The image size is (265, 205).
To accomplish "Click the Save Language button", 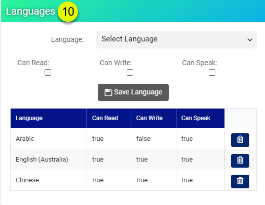I will coord(133,92).
